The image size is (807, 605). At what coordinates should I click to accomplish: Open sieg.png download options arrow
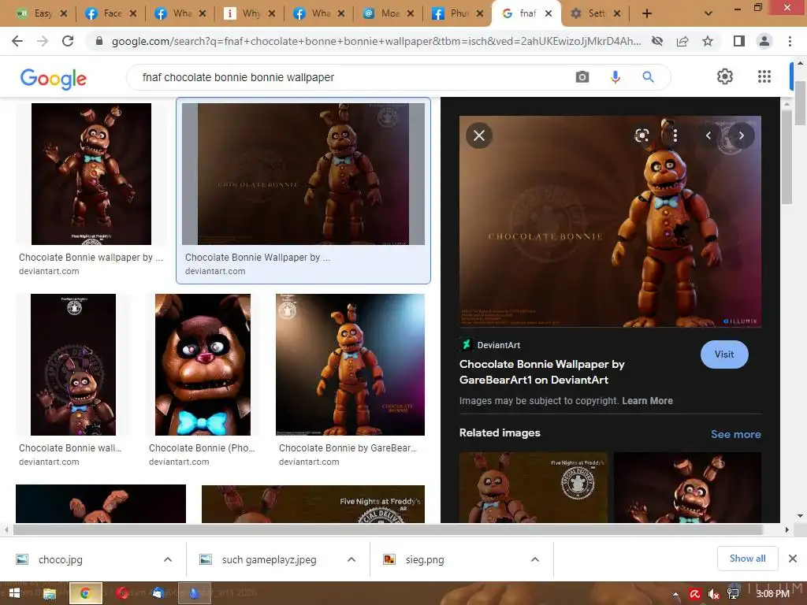click(x=535, y=559)
